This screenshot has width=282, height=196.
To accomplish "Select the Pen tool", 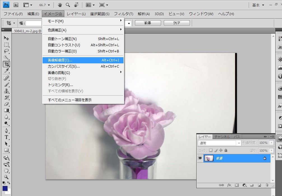I will [6, 131].
